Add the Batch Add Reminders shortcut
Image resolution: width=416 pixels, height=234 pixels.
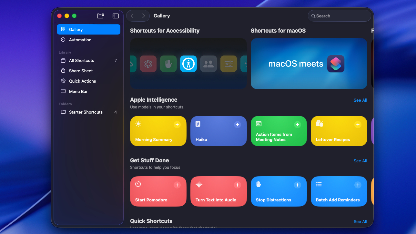[358, 185]
